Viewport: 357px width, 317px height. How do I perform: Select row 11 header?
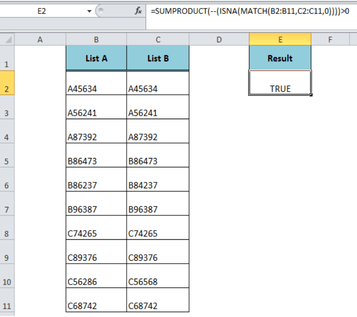[x=7, y=300]
